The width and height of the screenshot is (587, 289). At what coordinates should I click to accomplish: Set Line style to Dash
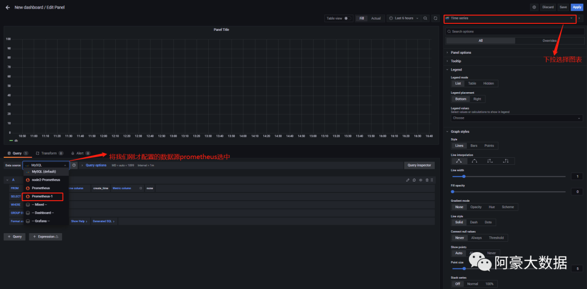[x=473, y=222]
